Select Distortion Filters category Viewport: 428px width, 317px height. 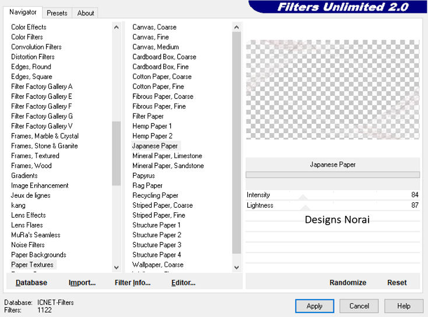(33, 56)
